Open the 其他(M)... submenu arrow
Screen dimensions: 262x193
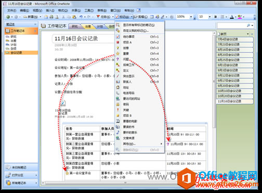[x=161, y=144]
